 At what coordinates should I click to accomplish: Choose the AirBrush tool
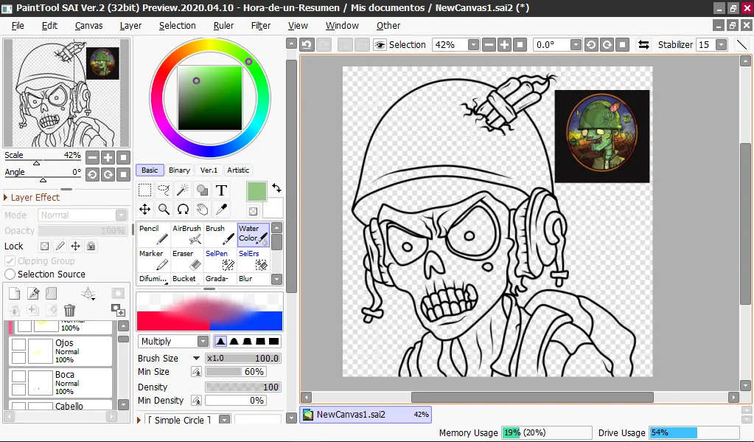click(x=186, y=235)
